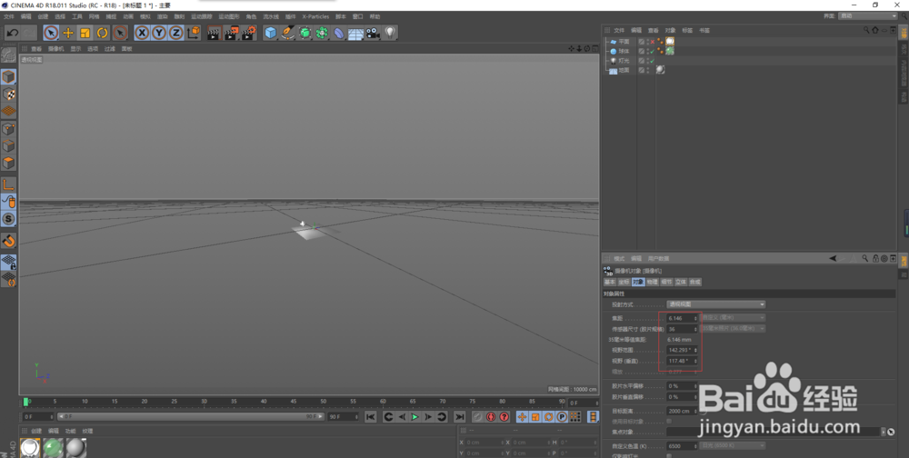
Task: Select the green material thumbnail
Action: coord(53,448)
